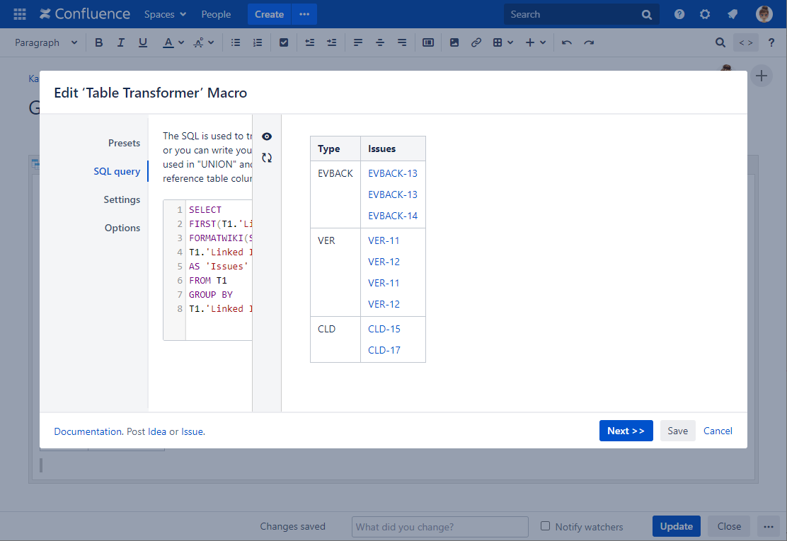Switch to the Presets tab
The height and width of the screenshot is (541, 787).
(x=124, y=143)
